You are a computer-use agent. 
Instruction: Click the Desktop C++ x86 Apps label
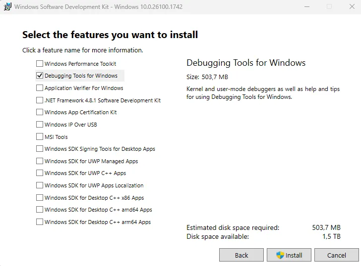[x=94, y=198]
